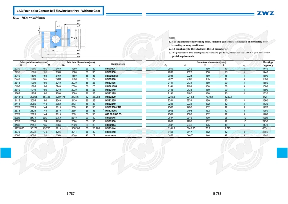Click the d value 2095.5

(34, 97)
